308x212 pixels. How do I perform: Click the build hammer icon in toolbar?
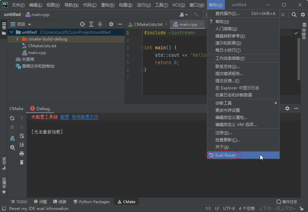coord(196,15)
